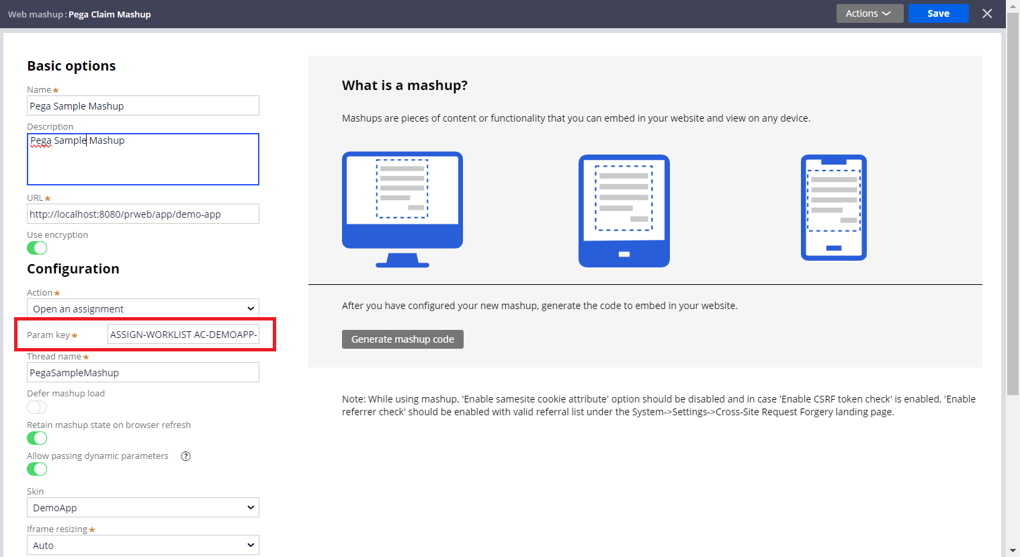Screen dimensions: 1020x557
Task: Click the desktop monitor mashup illustration
Action: click(x=402, y=210)
